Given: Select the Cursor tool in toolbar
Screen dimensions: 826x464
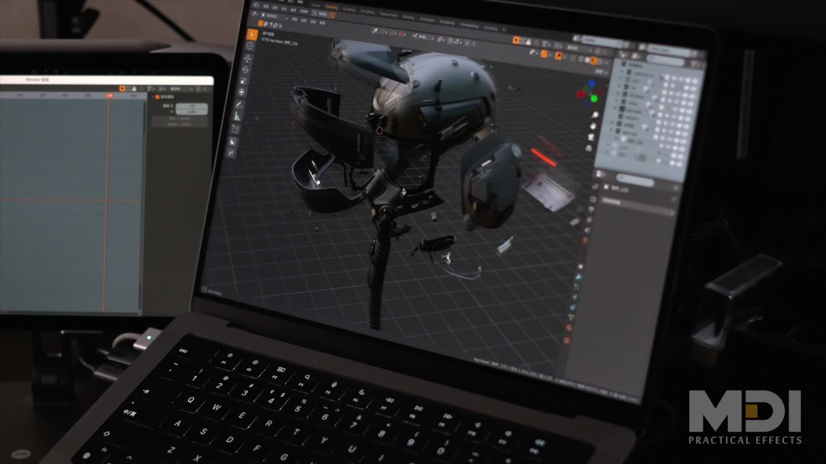Looking at the screenshot, I should [x=250, y=46].
